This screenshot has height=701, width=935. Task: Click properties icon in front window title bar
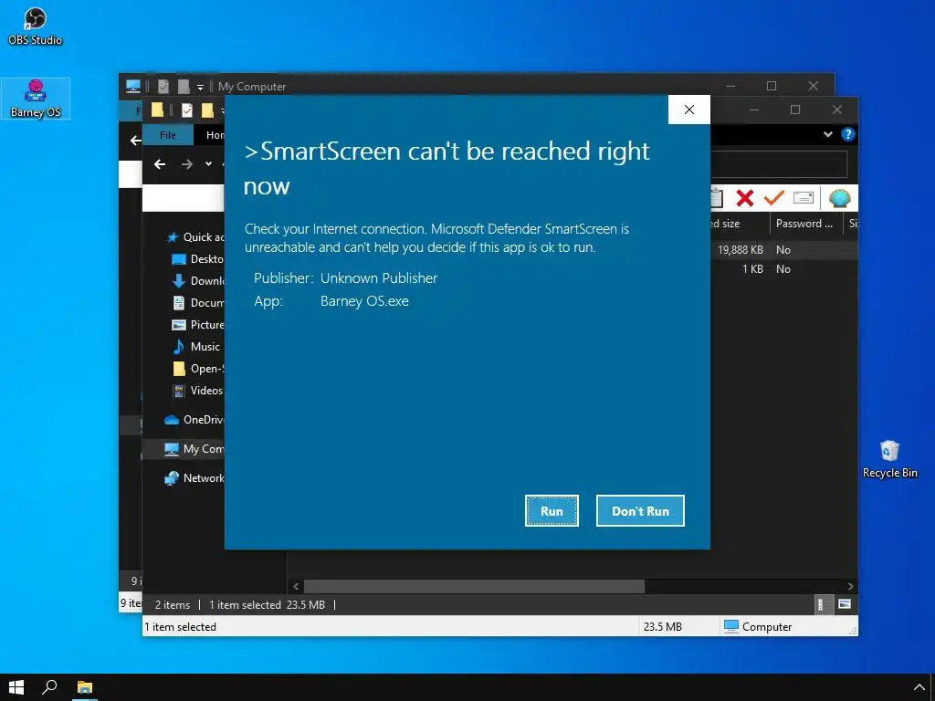(x=186, y=110)
